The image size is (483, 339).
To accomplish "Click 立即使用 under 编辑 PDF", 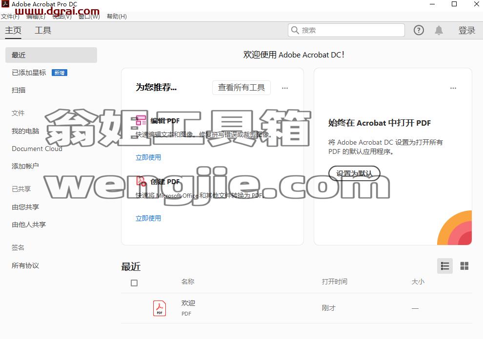I will (x=148, y=157).
